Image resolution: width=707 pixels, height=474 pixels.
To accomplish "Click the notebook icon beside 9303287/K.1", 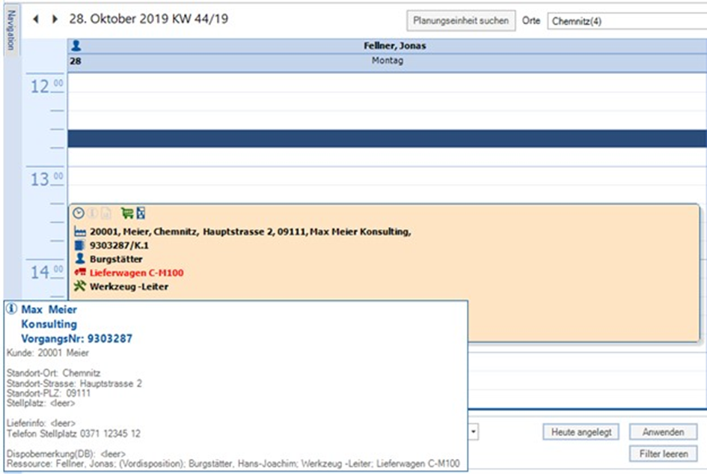I will 80,246.
